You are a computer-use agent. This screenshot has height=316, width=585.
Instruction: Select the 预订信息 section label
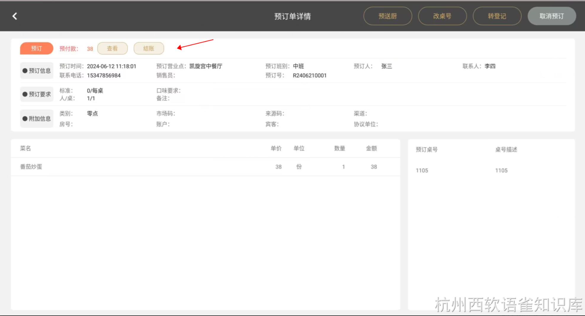coord(37,70)
